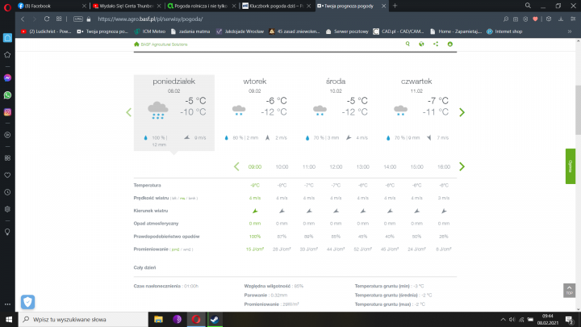Click the BASF globe language icon
The image size is (581, 327).
click(x=421, y=44)
